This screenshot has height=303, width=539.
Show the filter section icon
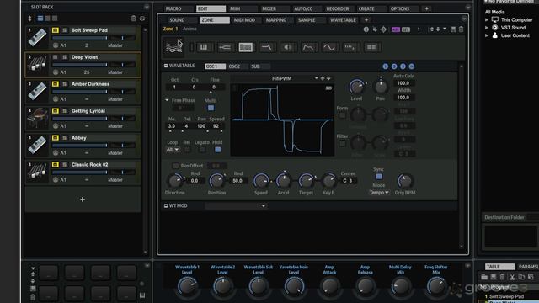pos(267,47)
